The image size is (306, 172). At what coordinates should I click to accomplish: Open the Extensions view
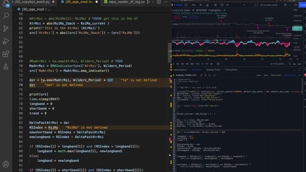click(6, 54)
